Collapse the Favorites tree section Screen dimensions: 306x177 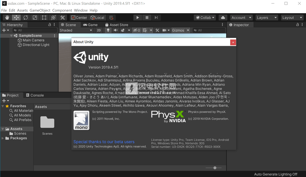point(3,106)
